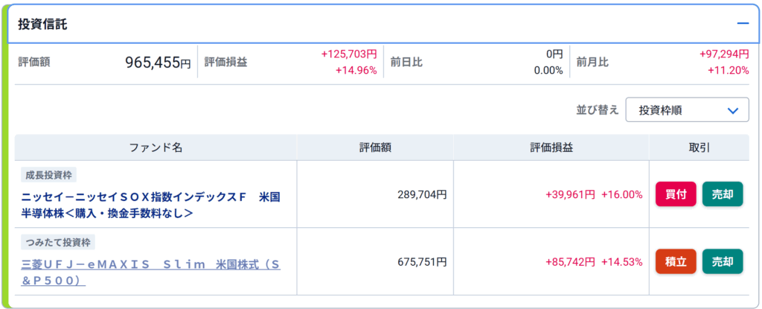Click the +85,742円 +14.53% profit cell
Screen dimensions: 762x309
pos(594,262)
